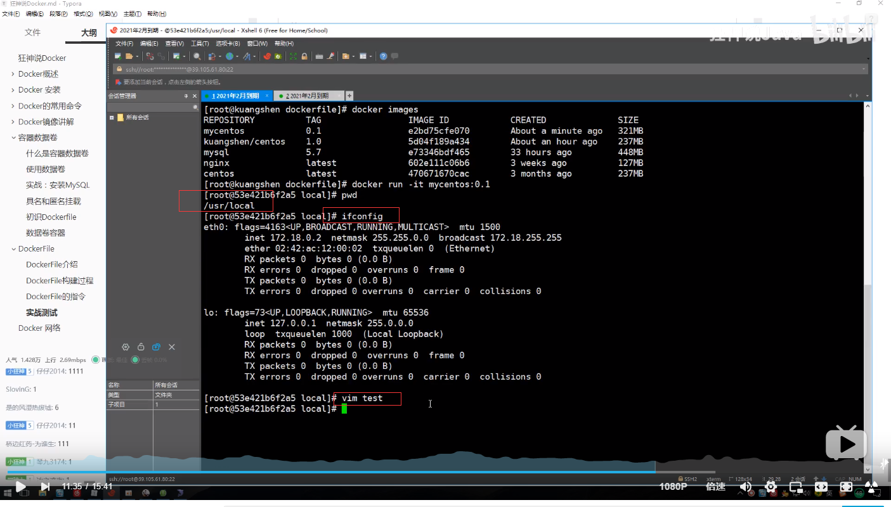Click the Disconnect icon in Xshell toolbar
891x507 pixels.
150,56
